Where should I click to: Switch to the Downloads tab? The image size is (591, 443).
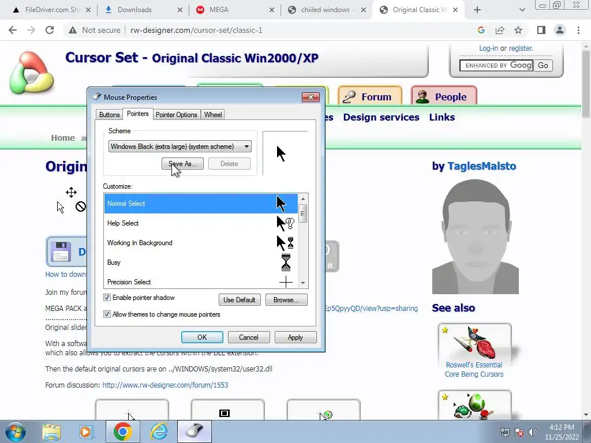pos(134,10)
